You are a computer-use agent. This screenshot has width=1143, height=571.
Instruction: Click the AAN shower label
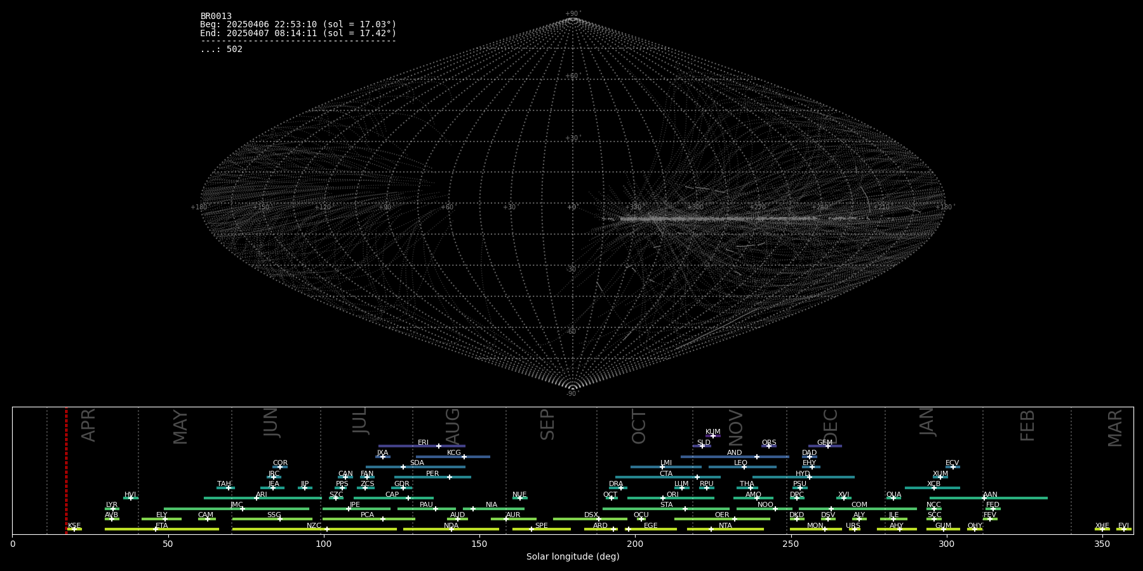point(990,495)
